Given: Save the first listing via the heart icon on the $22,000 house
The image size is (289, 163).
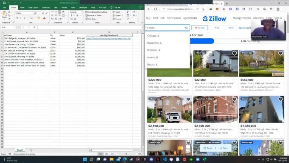Looking at the screenshot, I should click(234, 53).
